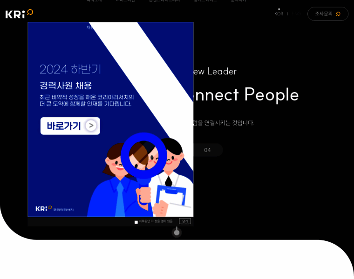354x279 pixels.
Task: Click the circled arrow icon beside 바로가기
Action: click(91, 126)
